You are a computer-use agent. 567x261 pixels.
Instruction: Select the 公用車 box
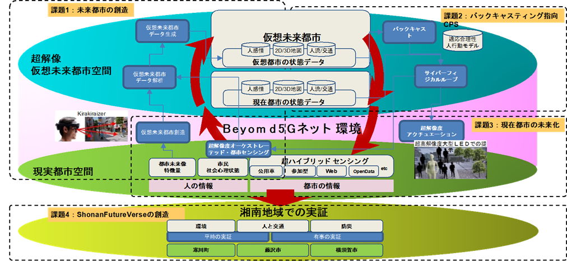pos(266,171)
